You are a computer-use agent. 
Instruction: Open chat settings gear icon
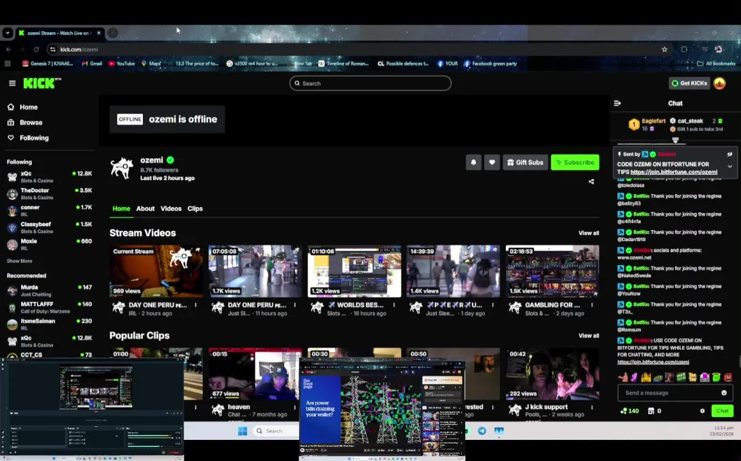pyautogui.click(x=702, y=411)
